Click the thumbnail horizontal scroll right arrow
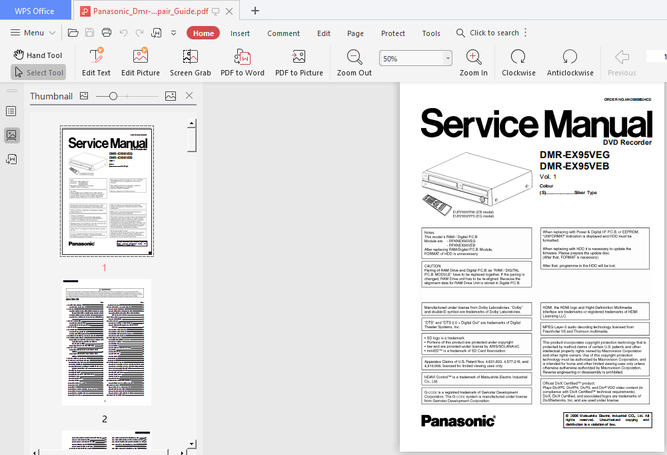This screenshot has width=667, height=455. (182, 452)
